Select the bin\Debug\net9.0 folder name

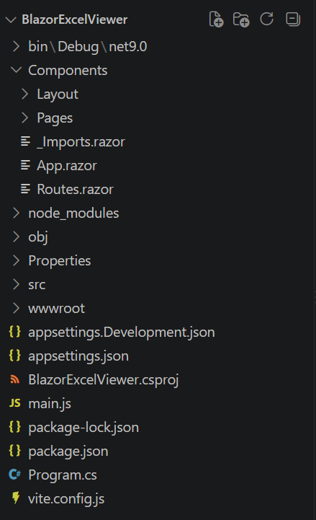click(88, 46)
